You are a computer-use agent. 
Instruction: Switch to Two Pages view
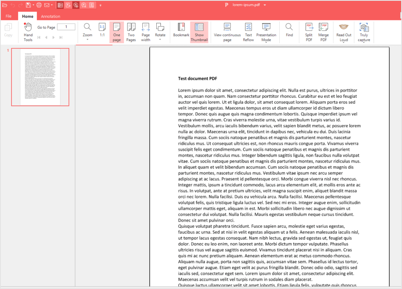coord(131,31)
